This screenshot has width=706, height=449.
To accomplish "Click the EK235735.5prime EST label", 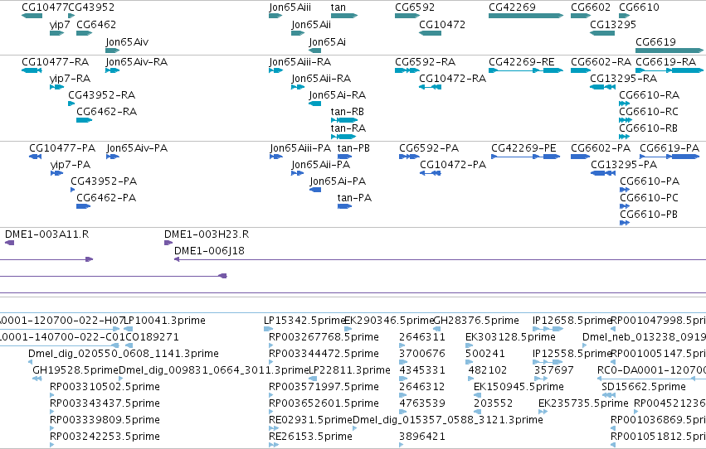I will [583, 403].
